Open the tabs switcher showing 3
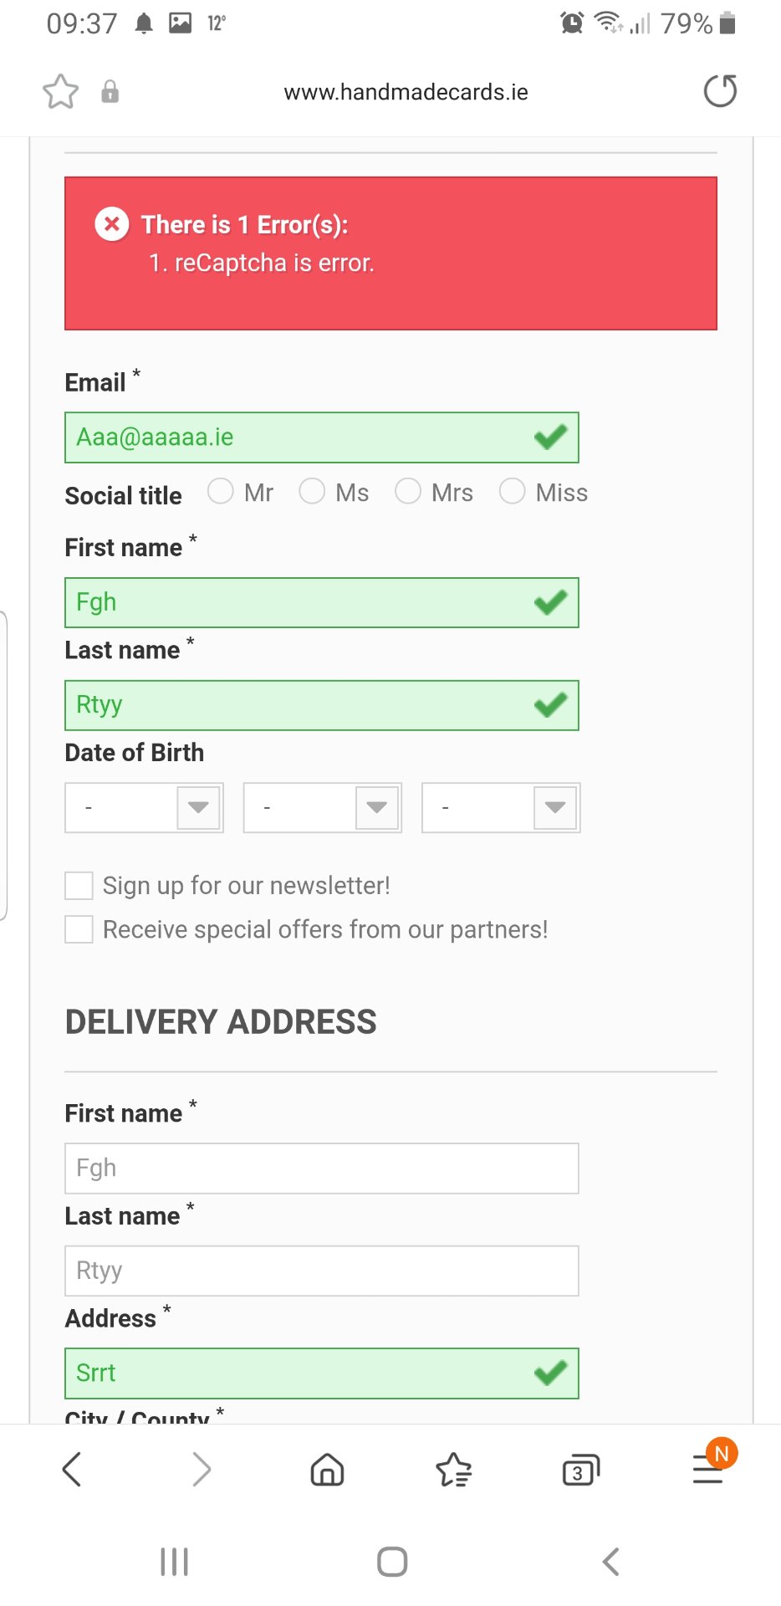781x1606 pixels. [x=581, y=1470]
